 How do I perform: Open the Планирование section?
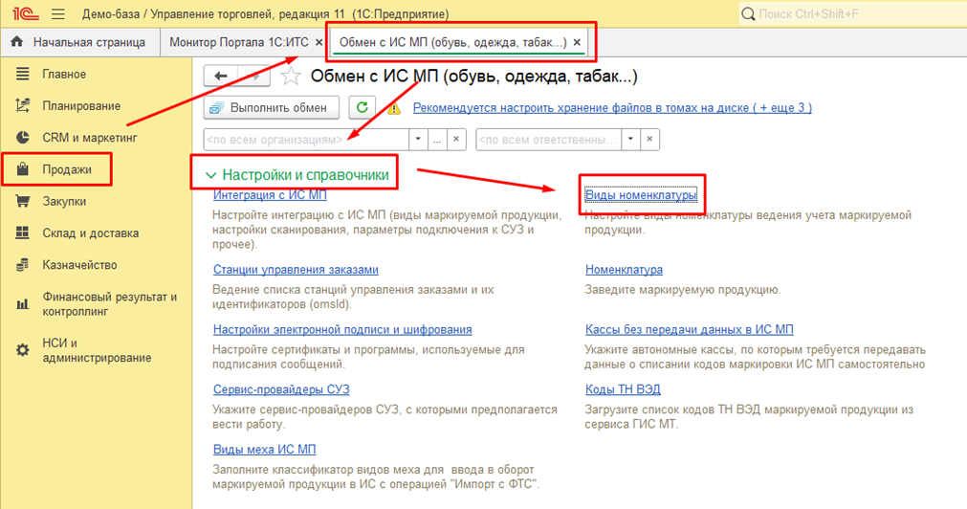click(81, 105)
